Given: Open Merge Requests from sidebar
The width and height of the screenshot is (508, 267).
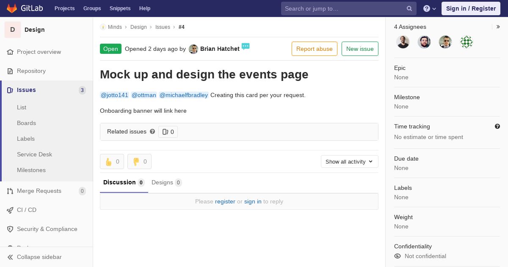Looking at the screenshot, I should coord(39,191).
